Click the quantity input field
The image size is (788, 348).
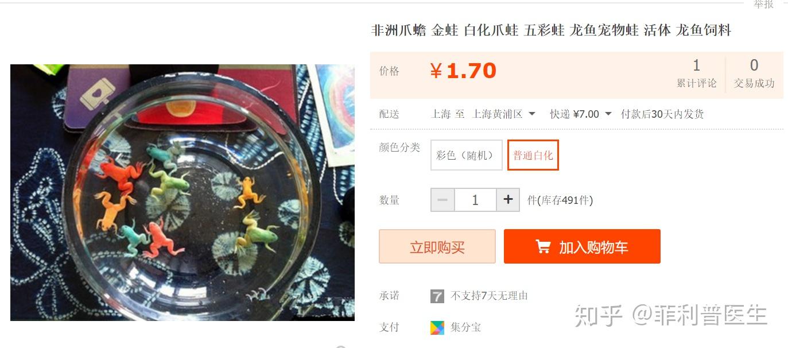(475, 200)
